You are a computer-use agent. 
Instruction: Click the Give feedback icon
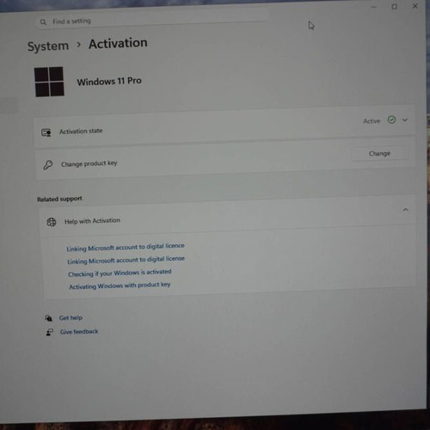pyautogui.click(x=49, y=332)
